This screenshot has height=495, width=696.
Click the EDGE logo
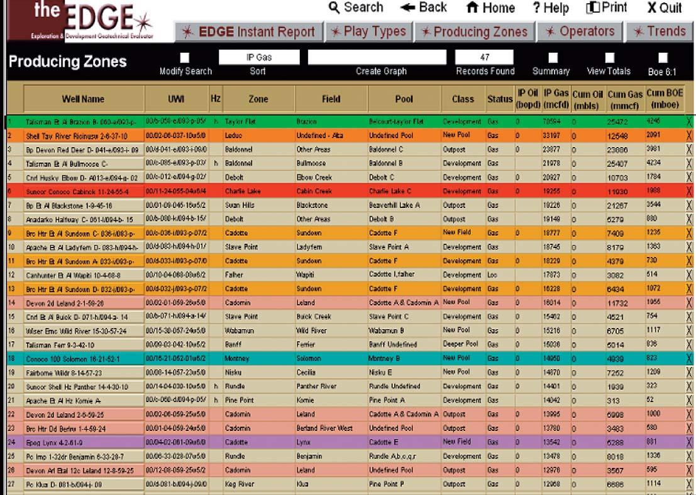tap(80, 20)
